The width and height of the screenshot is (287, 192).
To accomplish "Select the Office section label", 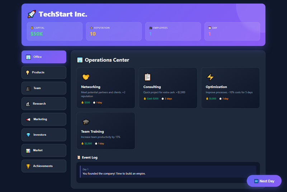I will [38, 57].
